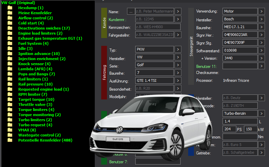This screenshot has height=167, width=269.
Task: Open the Torque monitoring (2) folder icon
Action: 10,115
